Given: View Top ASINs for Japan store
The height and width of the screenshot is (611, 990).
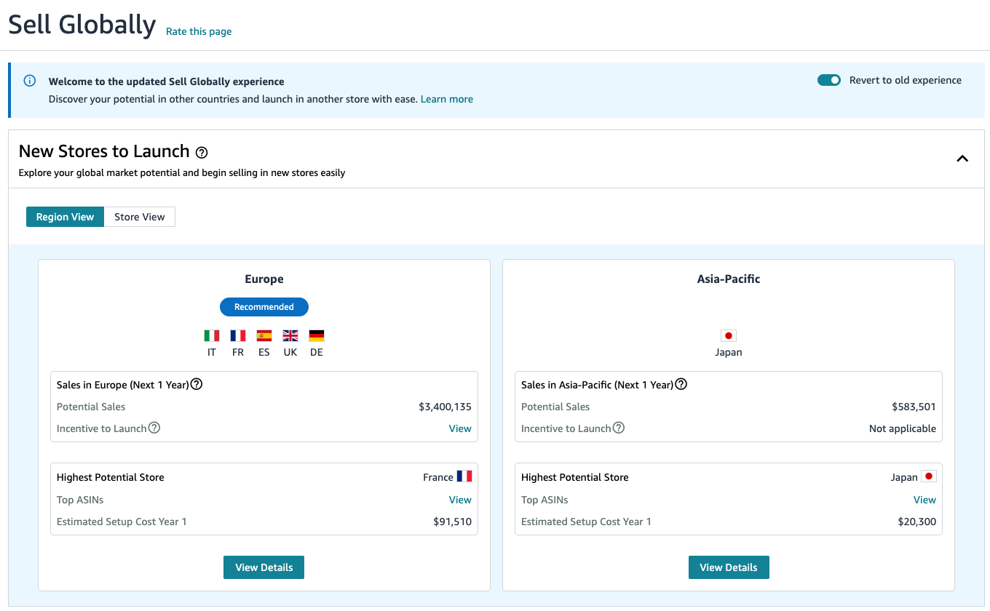Looking at the screenshot, I should (x=924, y=500).
